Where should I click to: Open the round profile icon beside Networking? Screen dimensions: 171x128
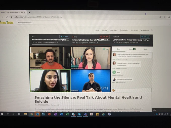[152, 30]
